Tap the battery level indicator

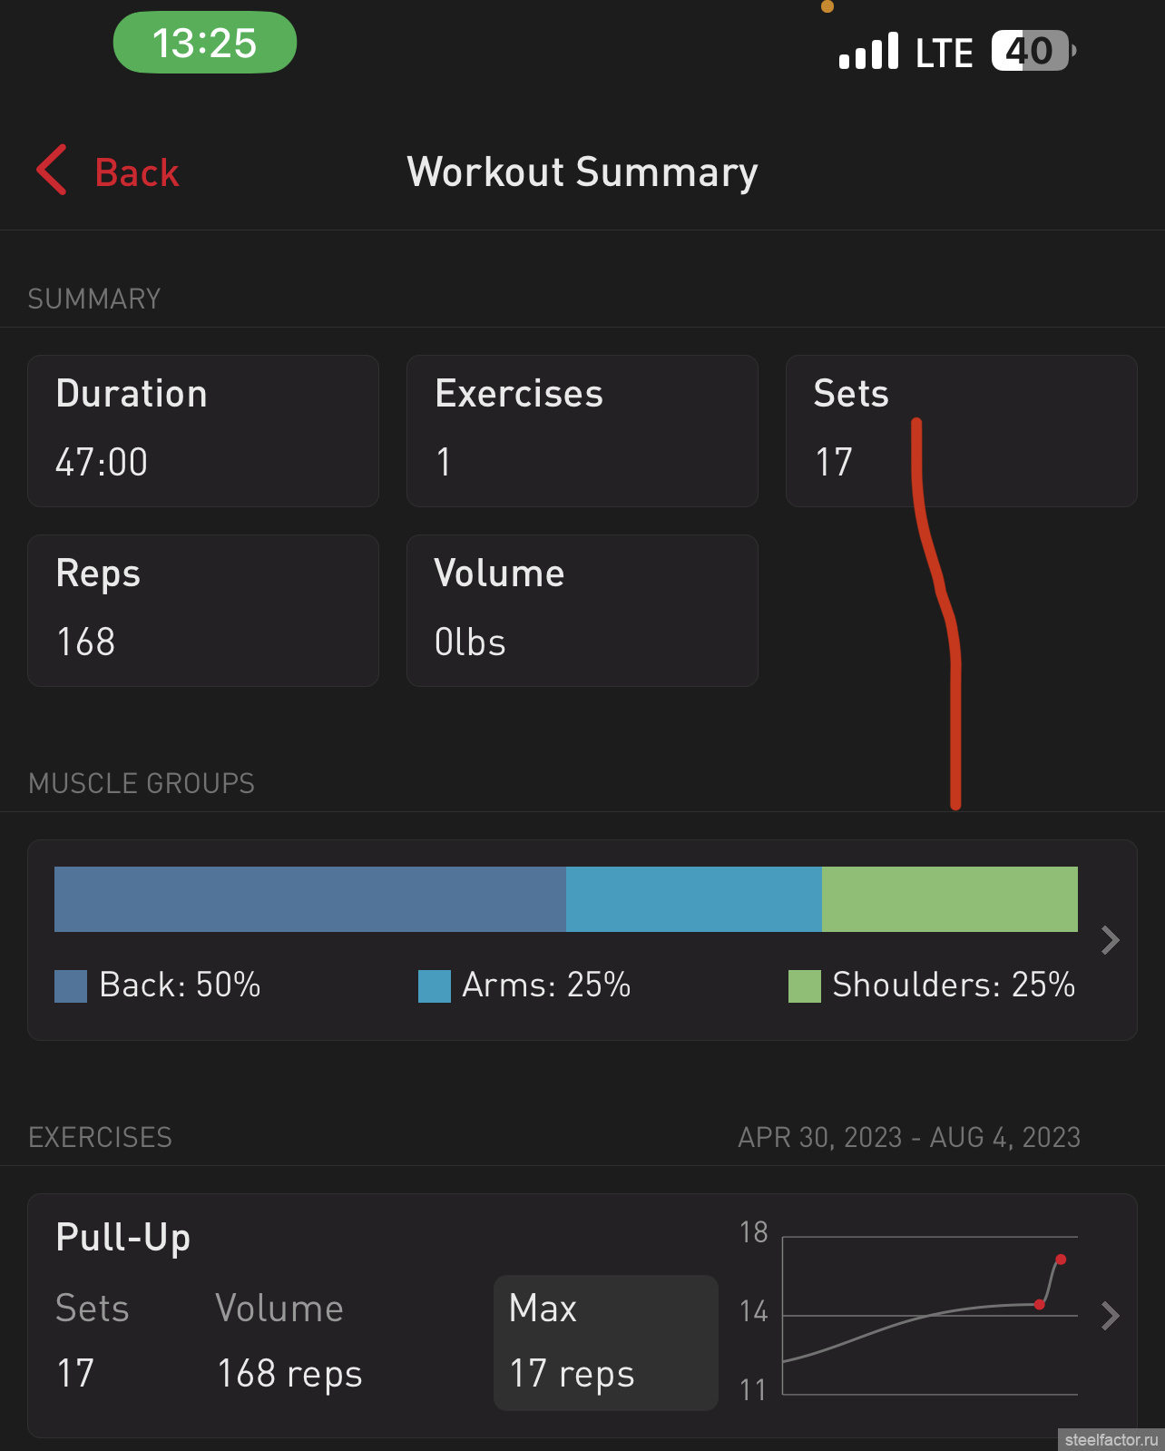coord(1033,51)
